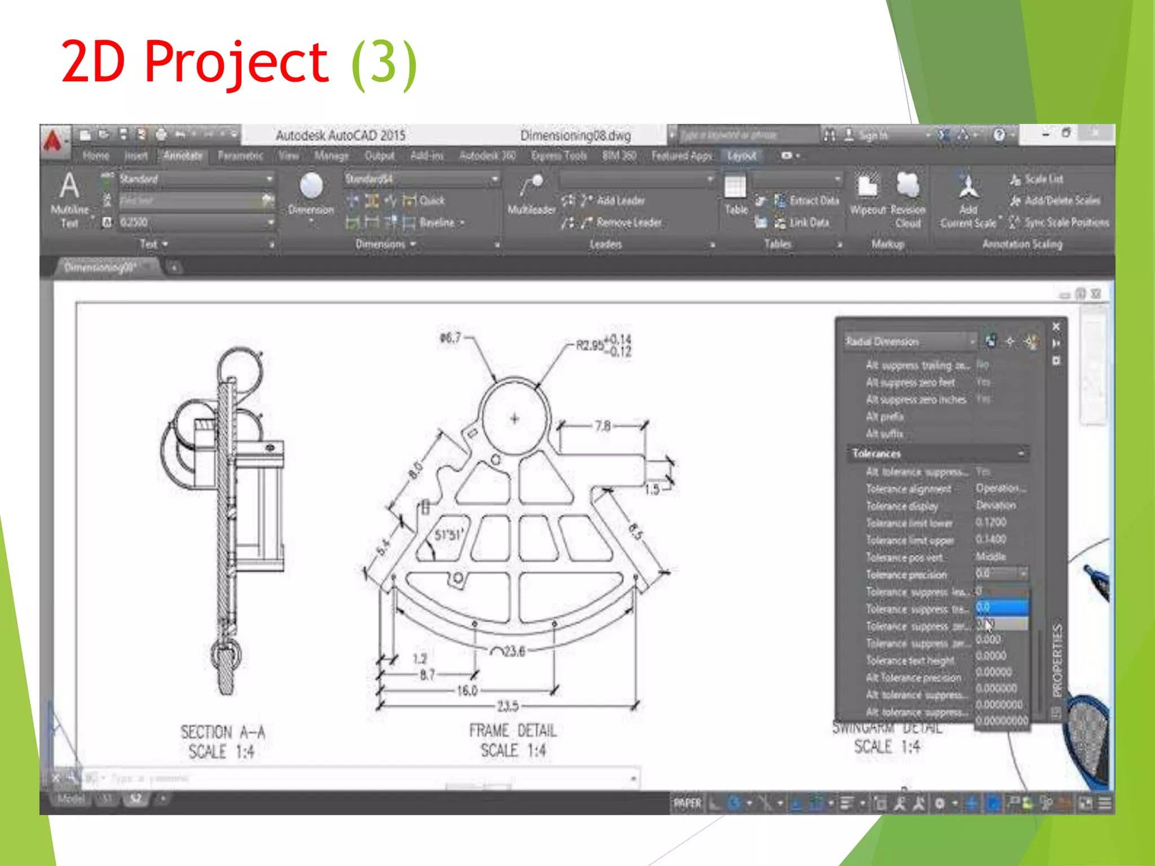1155x866 pixels.
Task: Click Extract Data tool
Action: point(806,200)
